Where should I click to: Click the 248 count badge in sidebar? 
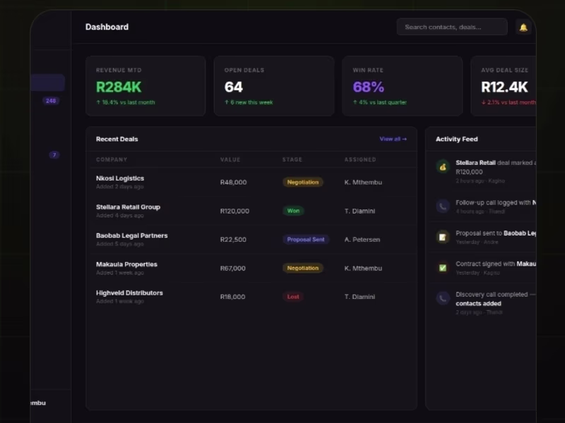click(51, 101)
